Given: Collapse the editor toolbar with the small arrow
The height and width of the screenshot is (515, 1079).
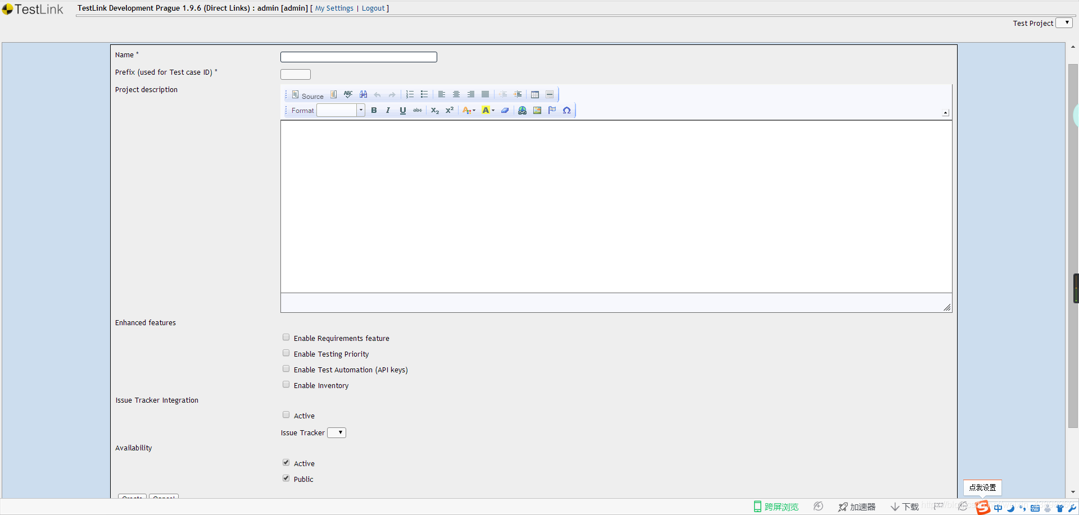Looking at the screenshot, I should click(x=945, y=112).
